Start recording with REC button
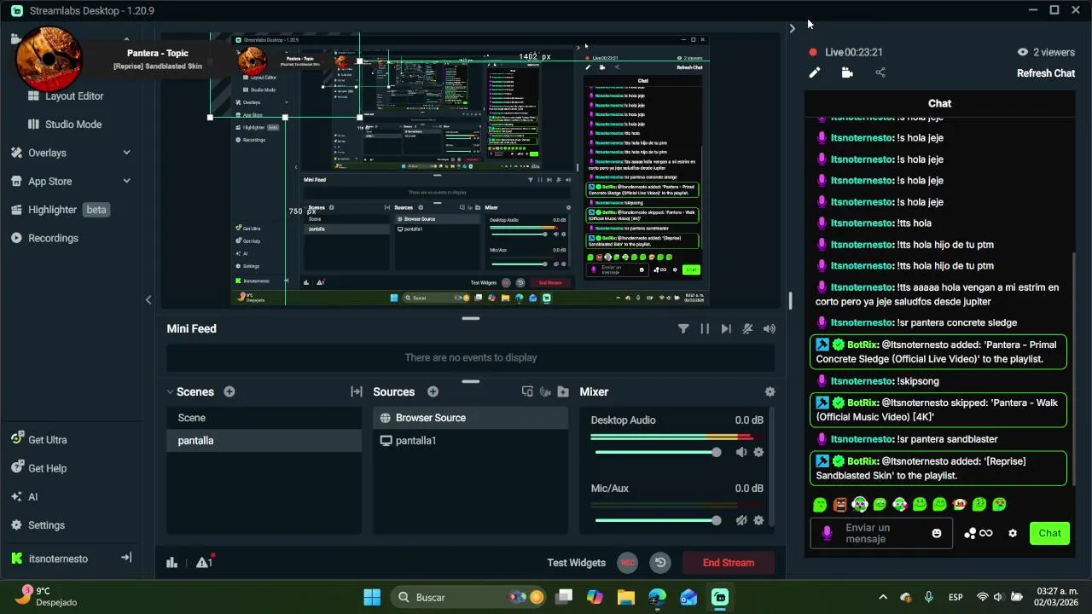This screenshot has height=614, width=1092. coord(628,563)
